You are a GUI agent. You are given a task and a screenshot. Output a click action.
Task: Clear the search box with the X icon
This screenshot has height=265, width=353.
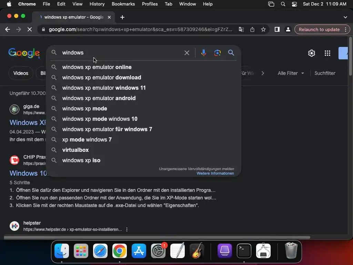[x=186, y=53]
